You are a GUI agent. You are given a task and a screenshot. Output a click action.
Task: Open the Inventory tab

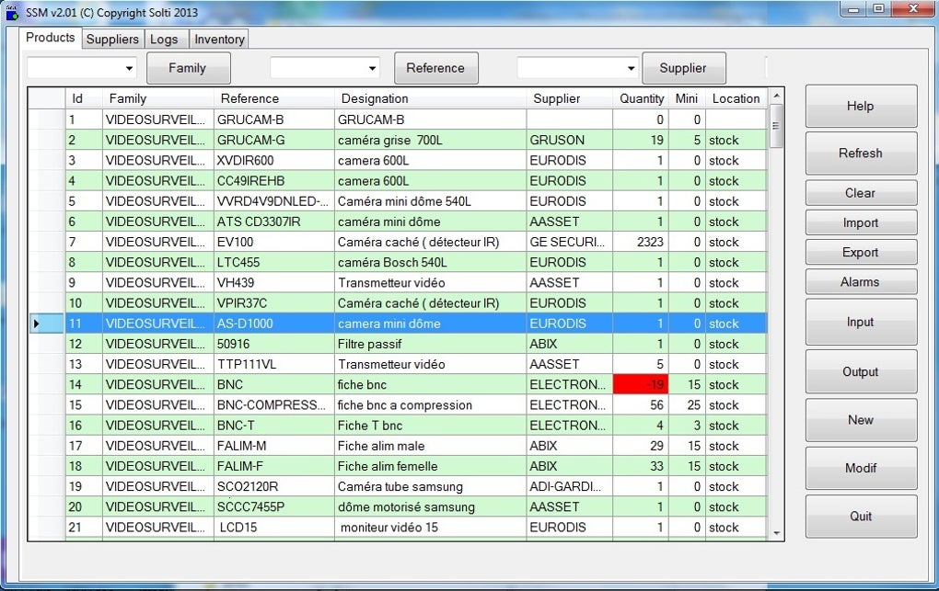(219, 39)
